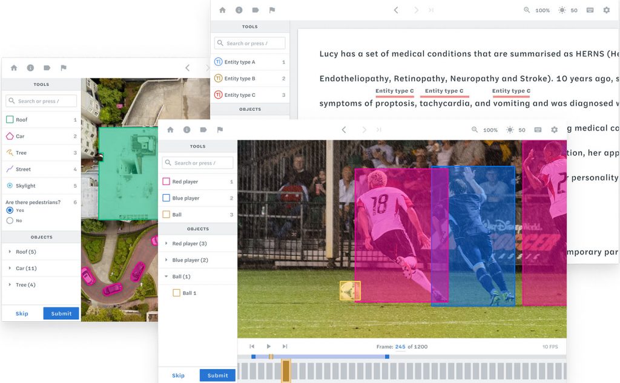The width and height of the screenshot is (620, 383).
Task: Select the Roof polygon tool
Action: pyautogui.click(x=21, y=120)
